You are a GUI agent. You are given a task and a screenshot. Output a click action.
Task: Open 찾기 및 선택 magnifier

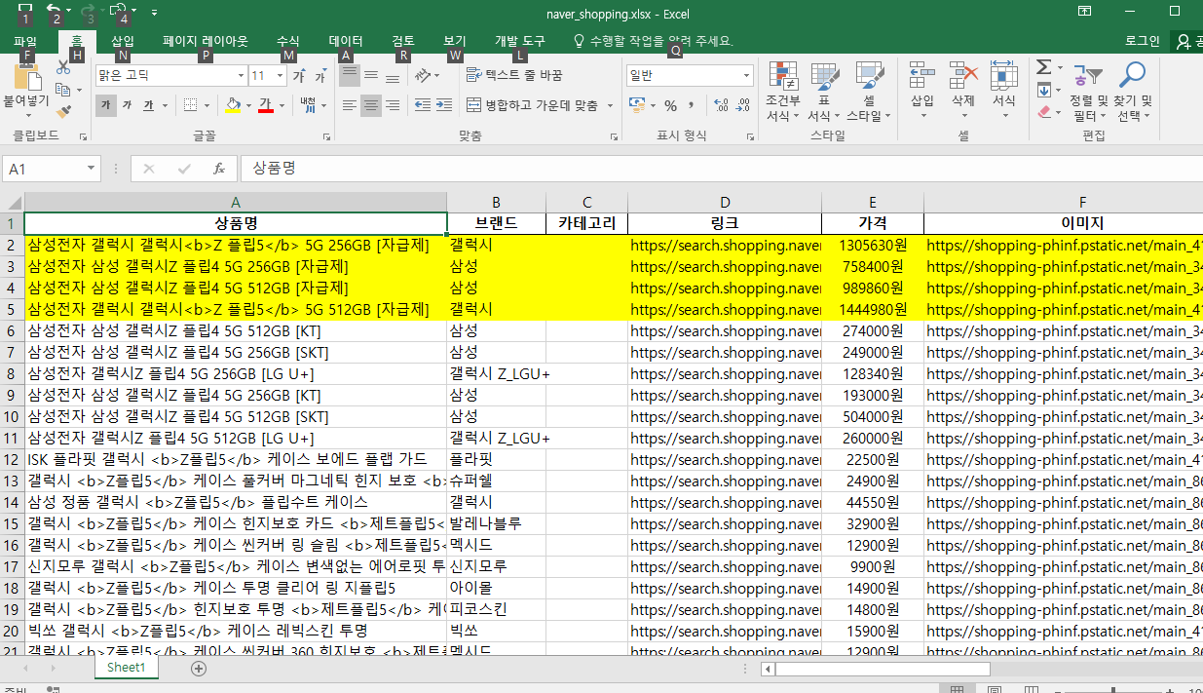(x=1133, y=92)
